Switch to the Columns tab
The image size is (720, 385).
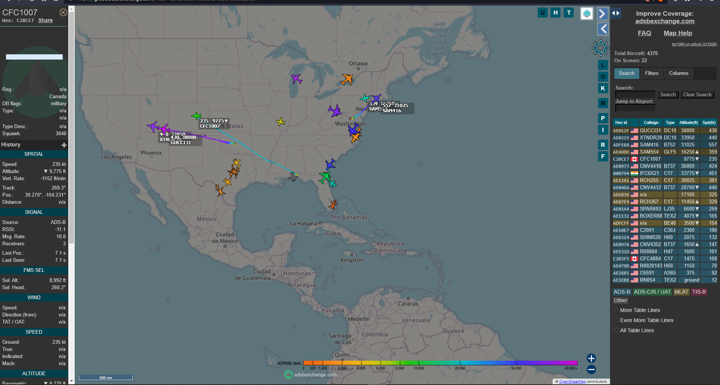click(x=679, y=73)
